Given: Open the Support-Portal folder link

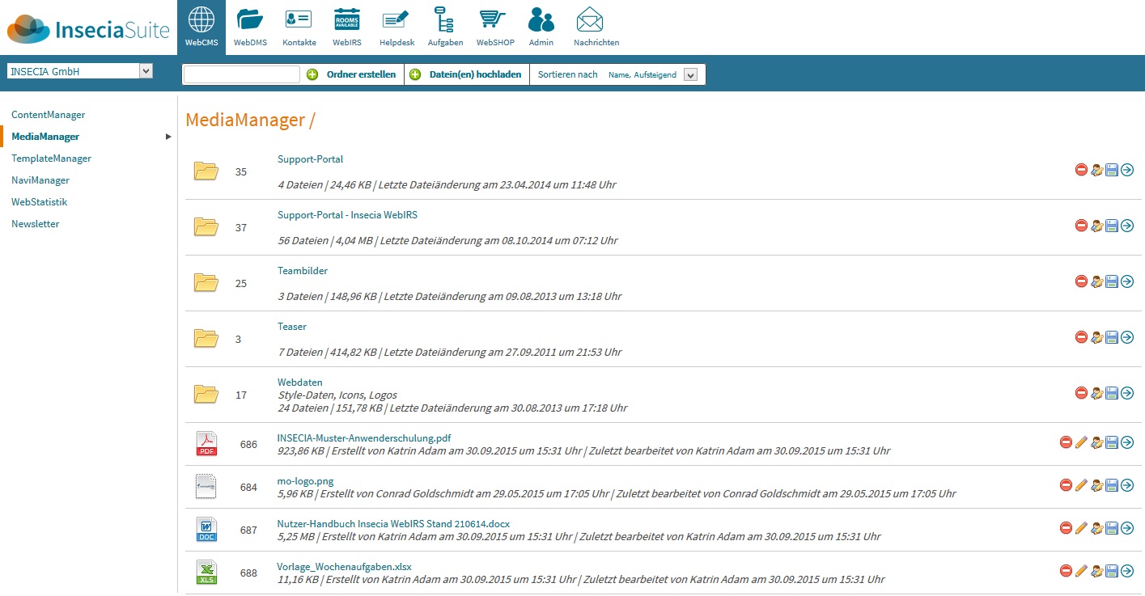Looking at the screenshot, I should [x=310, y=159].
